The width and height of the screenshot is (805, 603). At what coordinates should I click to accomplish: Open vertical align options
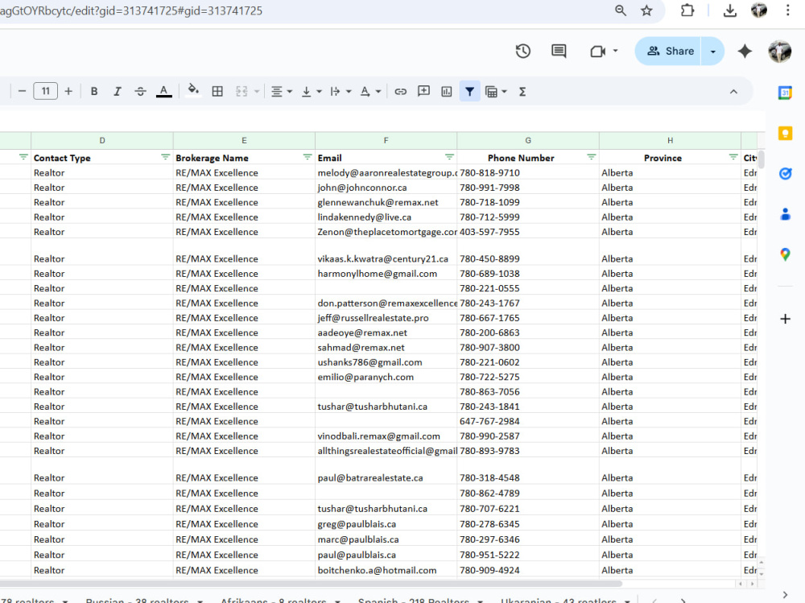(311, 92)
